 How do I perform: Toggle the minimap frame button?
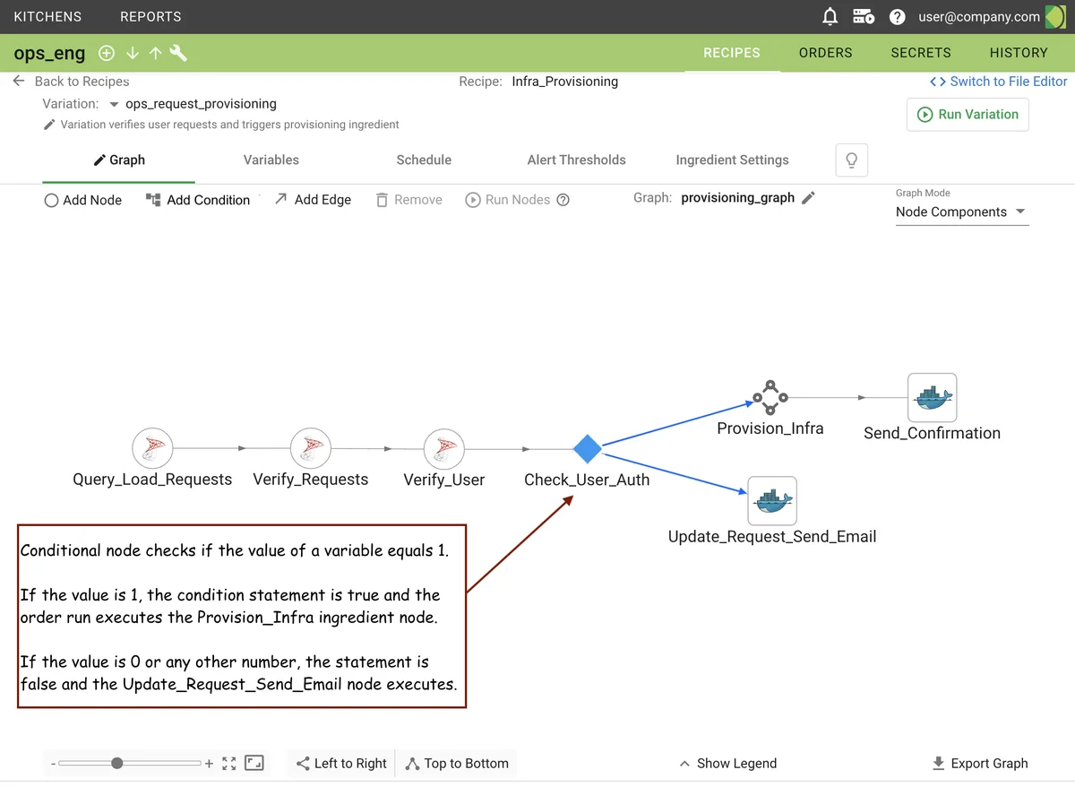[x=254, y=763]
